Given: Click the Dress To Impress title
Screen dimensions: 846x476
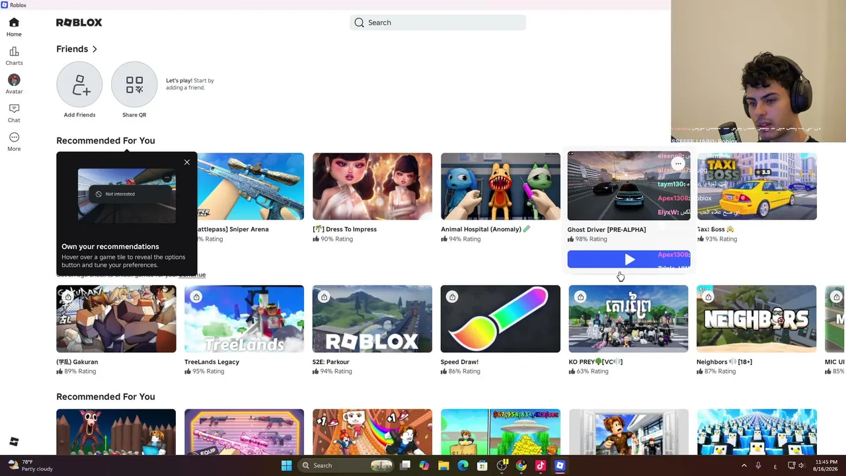Looking at the screenshot, I should pyautogui.click(x=344, y=229).
